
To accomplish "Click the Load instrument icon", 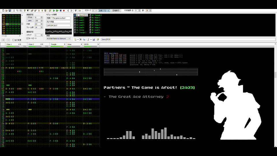I will pos(88,40).
